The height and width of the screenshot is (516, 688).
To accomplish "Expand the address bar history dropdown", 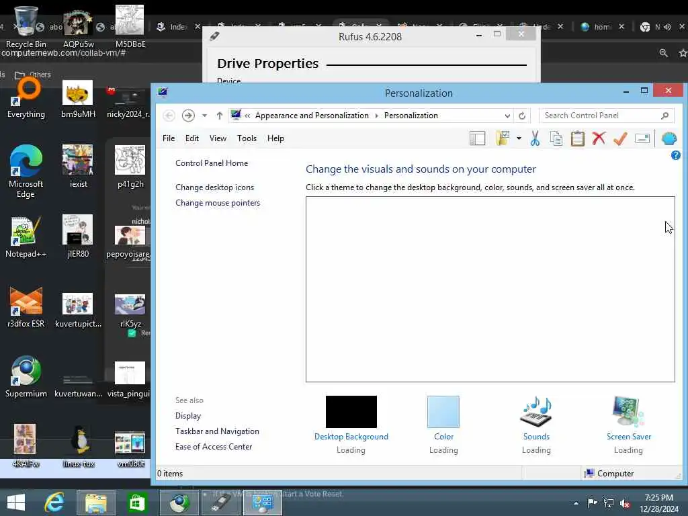I will coord(507,116).
